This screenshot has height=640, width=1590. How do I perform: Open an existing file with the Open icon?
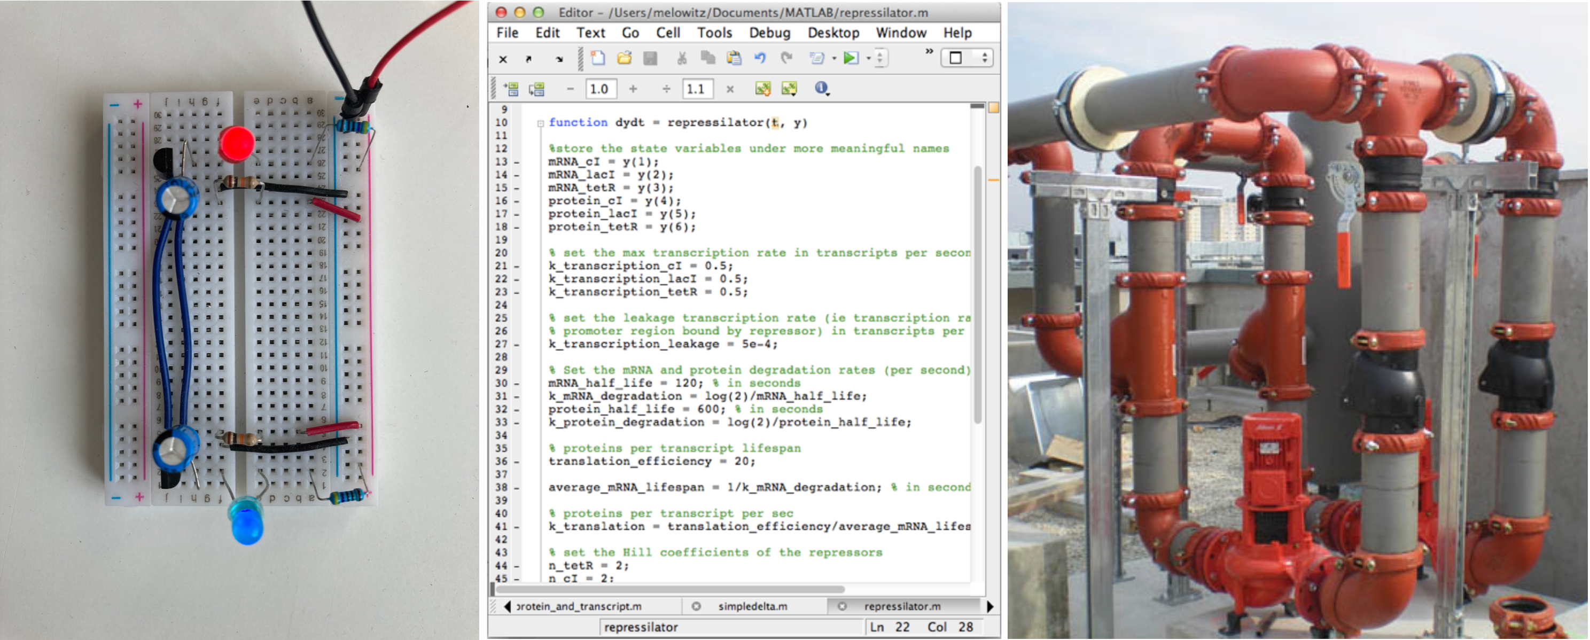(625, 59)
